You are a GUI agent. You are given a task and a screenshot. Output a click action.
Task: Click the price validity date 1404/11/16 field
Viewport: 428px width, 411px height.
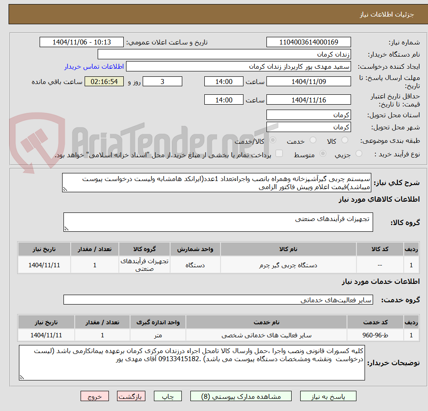click(308, 100)
